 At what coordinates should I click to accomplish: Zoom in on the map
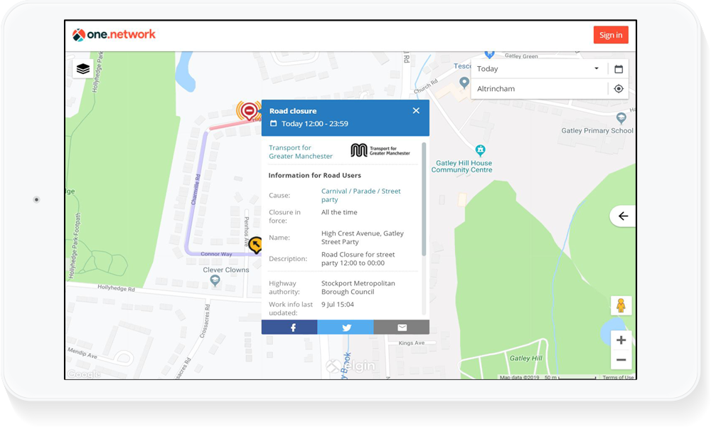621,340
